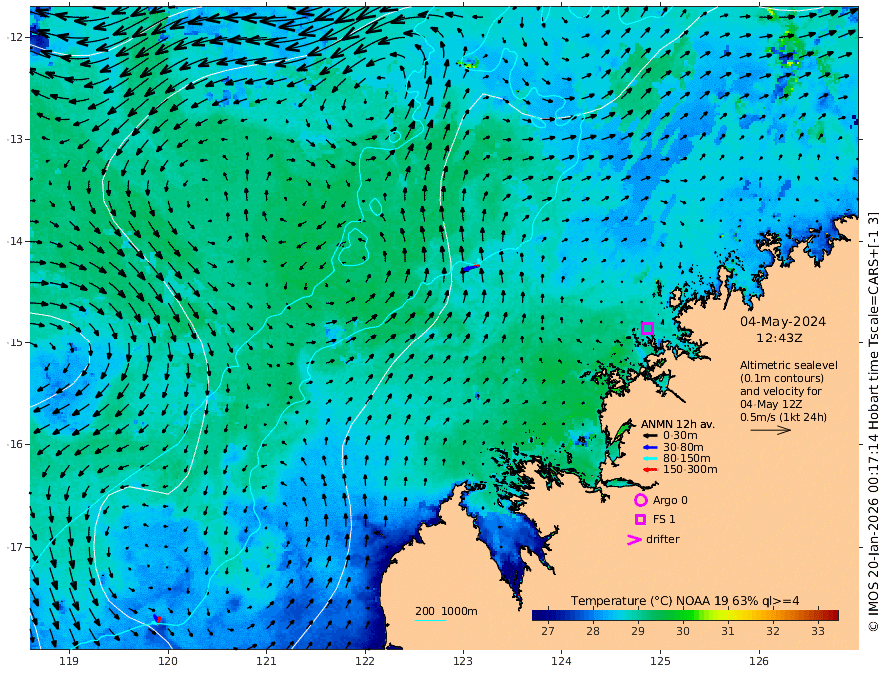
Task: Click the date text 04-May-2024
Action: (x=783, y=321)
